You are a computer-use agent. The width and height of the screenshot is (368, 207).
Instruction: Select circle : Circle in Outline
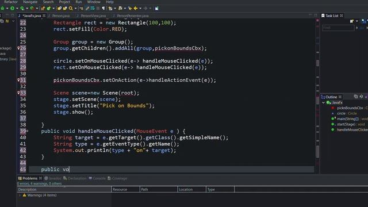tap(347, 113)
